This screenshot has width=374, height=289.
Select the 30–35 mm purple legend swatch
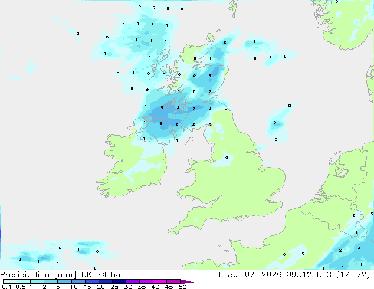pyautogui.click(x=132, y=281)
